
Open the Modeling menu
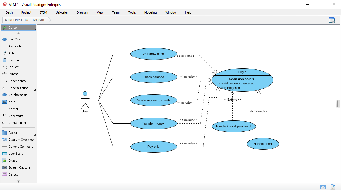(150, 12)
